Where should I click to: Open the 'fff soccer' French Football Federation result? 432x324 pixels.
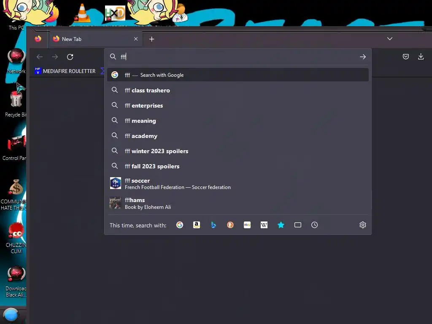(238, 184)
